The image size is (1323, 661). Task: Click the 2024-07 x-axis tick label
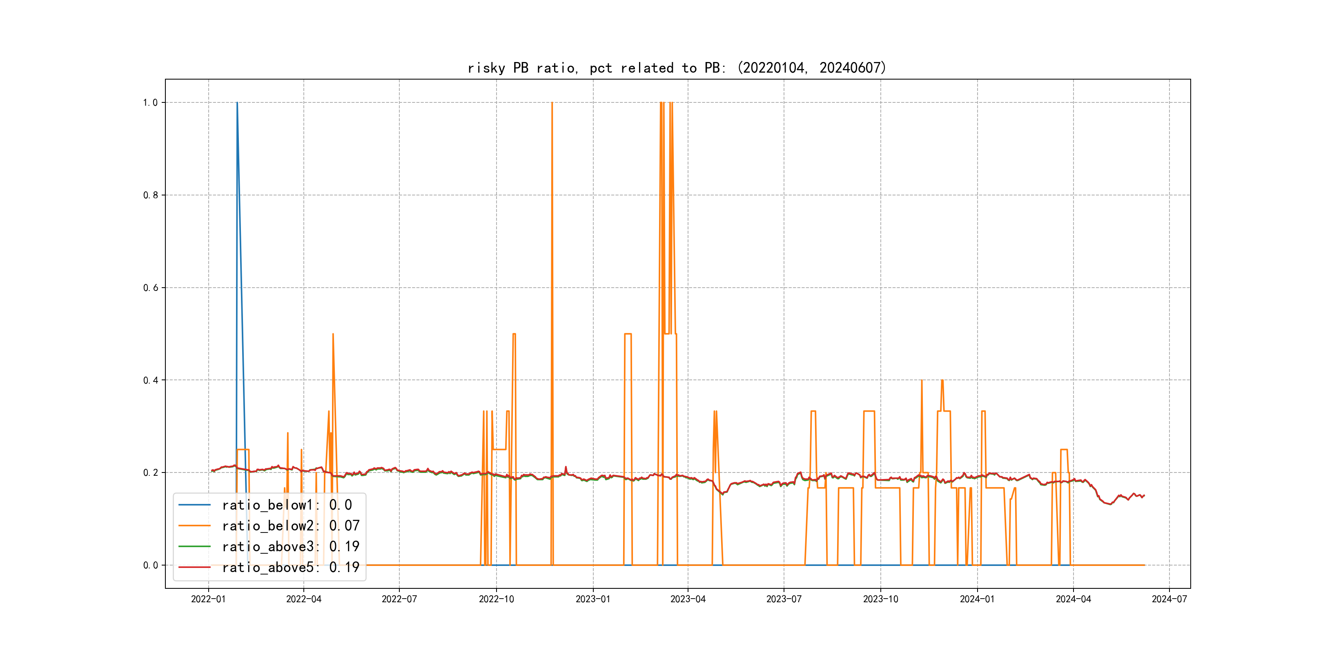pyautogui.click(x=1169, y=599)
